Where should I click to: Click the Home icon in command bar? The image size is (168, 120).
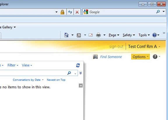(66, 35)
